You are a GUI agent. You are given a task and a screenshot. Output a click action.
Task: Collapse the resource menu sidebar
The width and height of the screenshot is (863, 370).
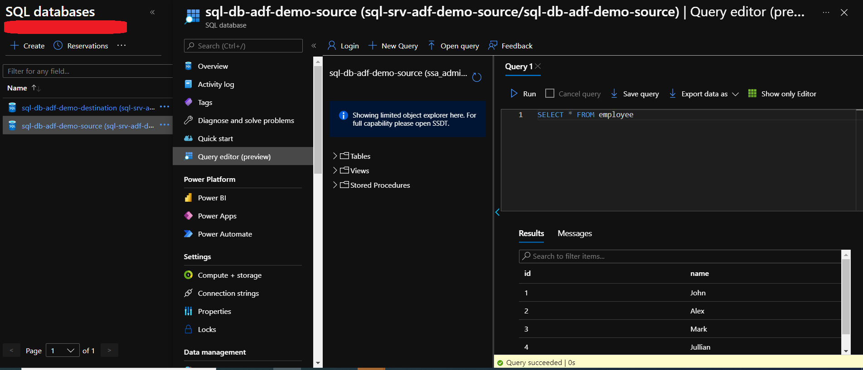pos(314,46)
